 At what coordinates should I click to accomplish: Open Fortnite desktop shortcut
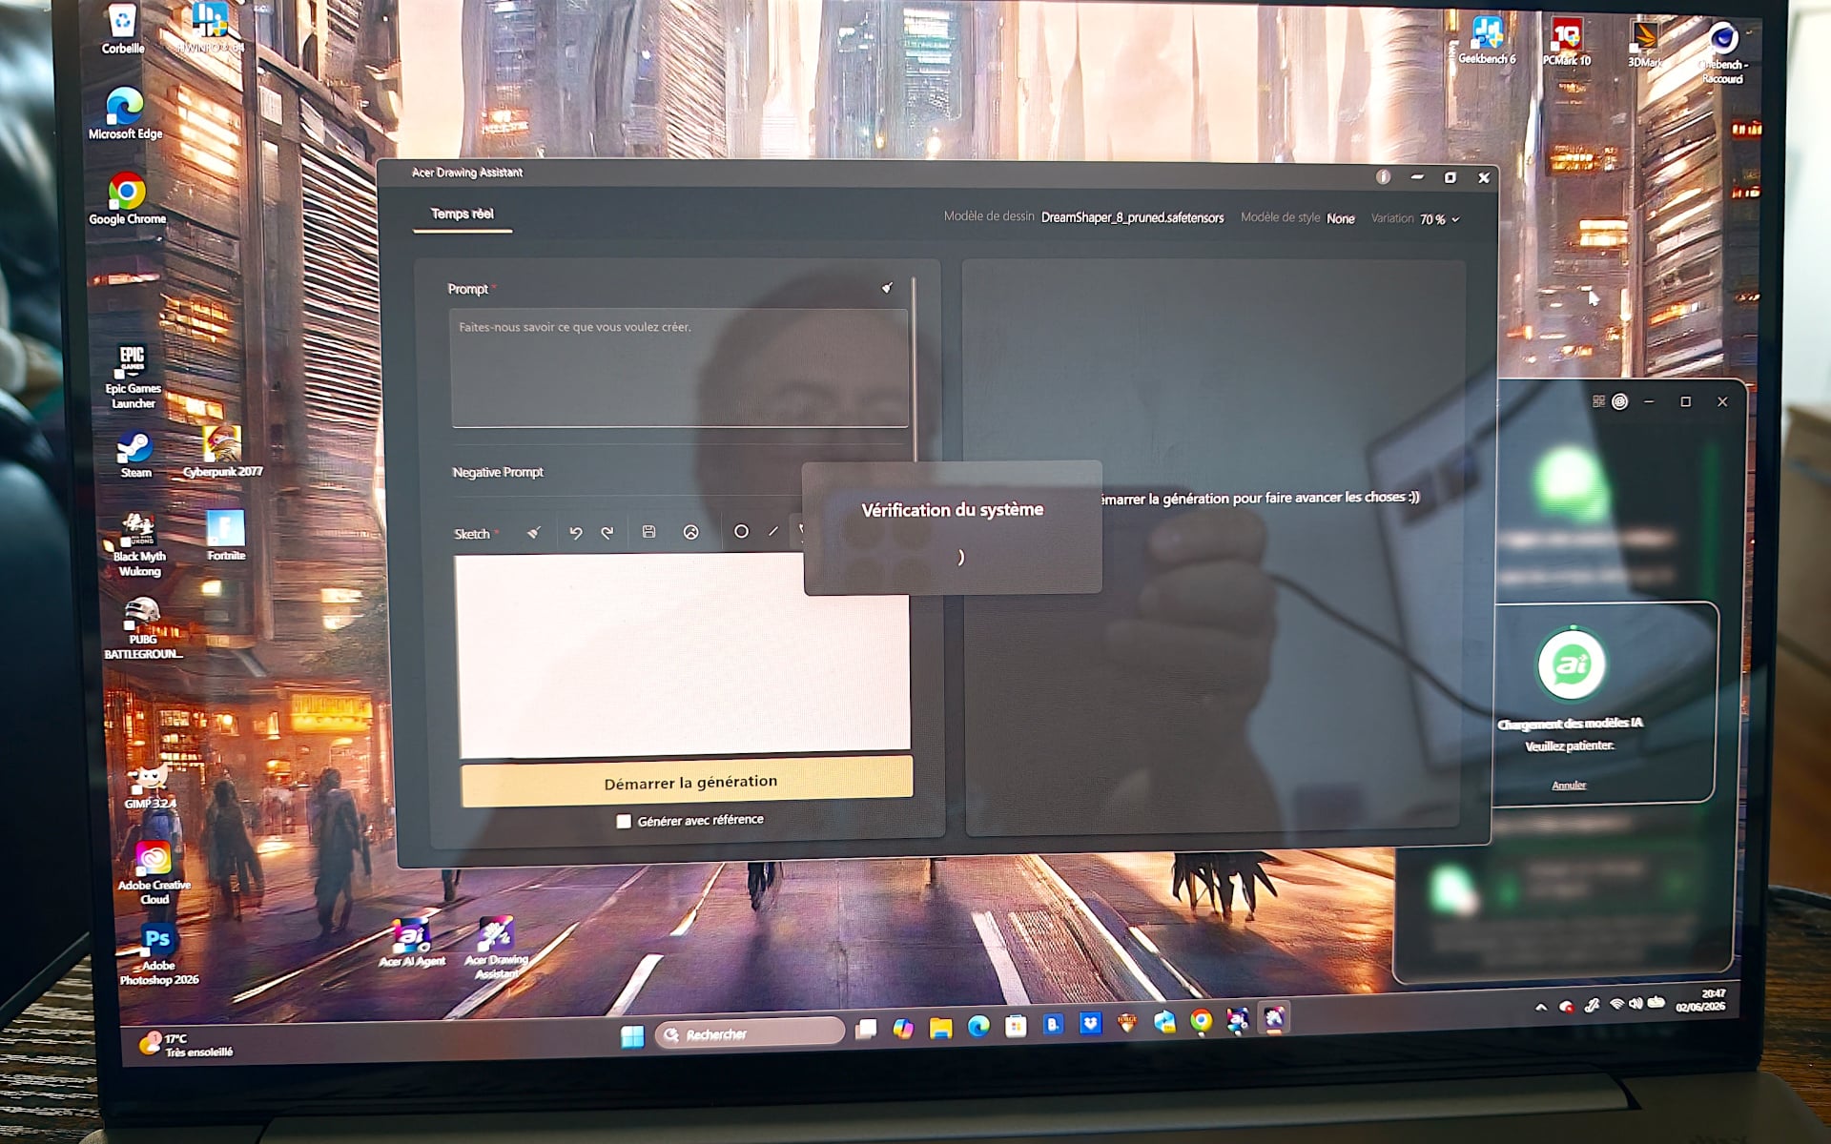tap(226, 536)
